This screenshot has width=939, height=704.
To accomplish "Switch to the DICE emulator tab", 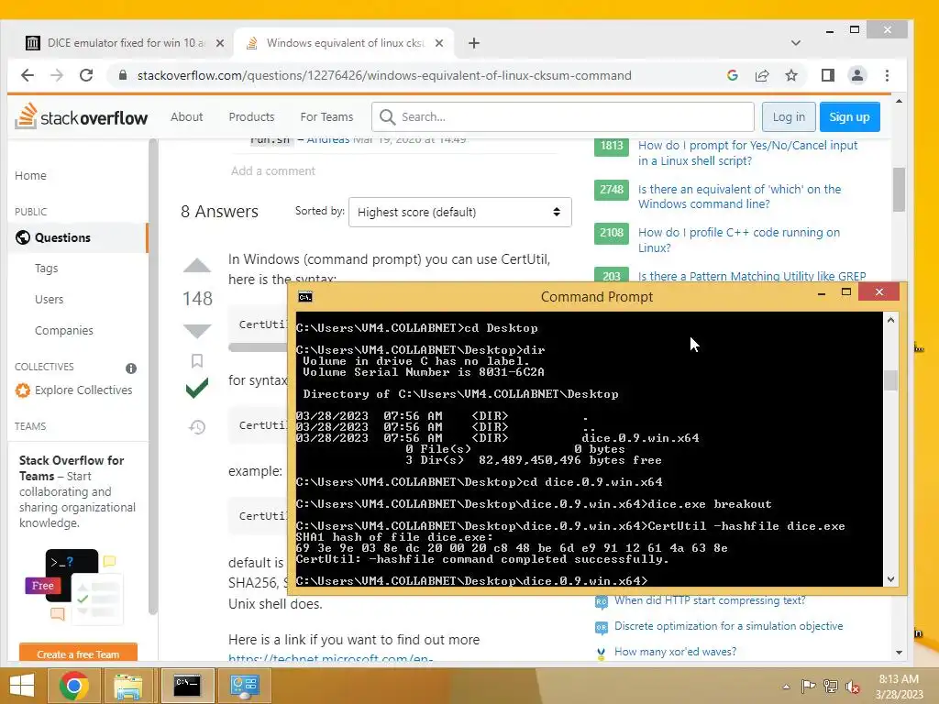I will (125, 43).
